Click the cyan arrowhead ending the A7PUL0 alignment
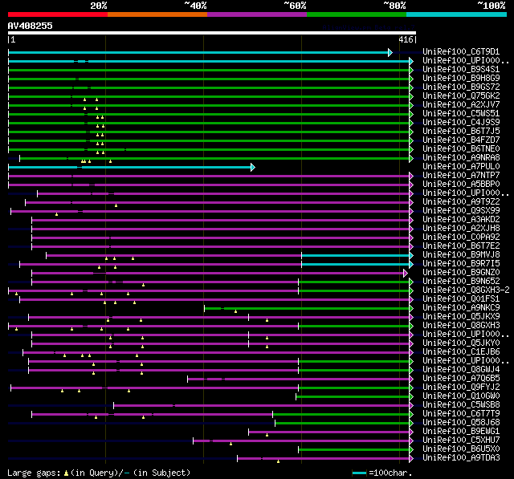 point(253,168)
